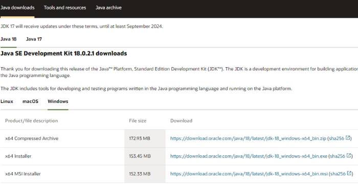Open external sha256 icon for exe installer

[349, 155]
